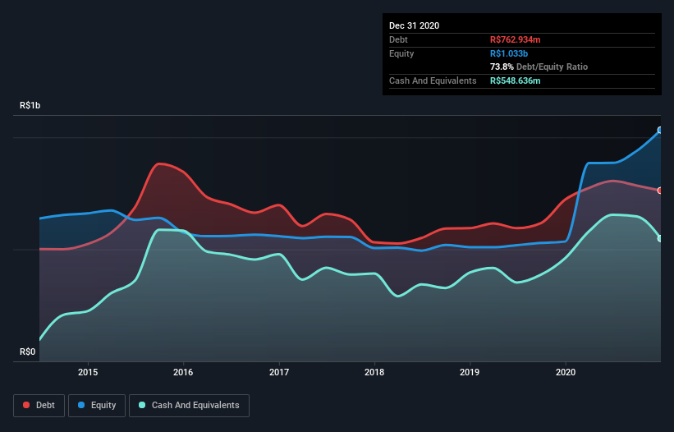Click the 73.8% Debt/Equity Ratio text
Screen dimensions: 674x432
[539, 67]
